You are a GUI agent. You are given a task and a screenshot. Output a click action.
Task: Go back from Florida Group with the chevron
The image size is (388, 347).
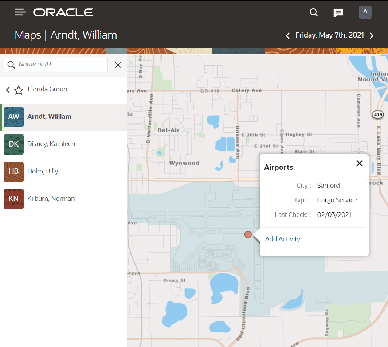click(7, 90)
